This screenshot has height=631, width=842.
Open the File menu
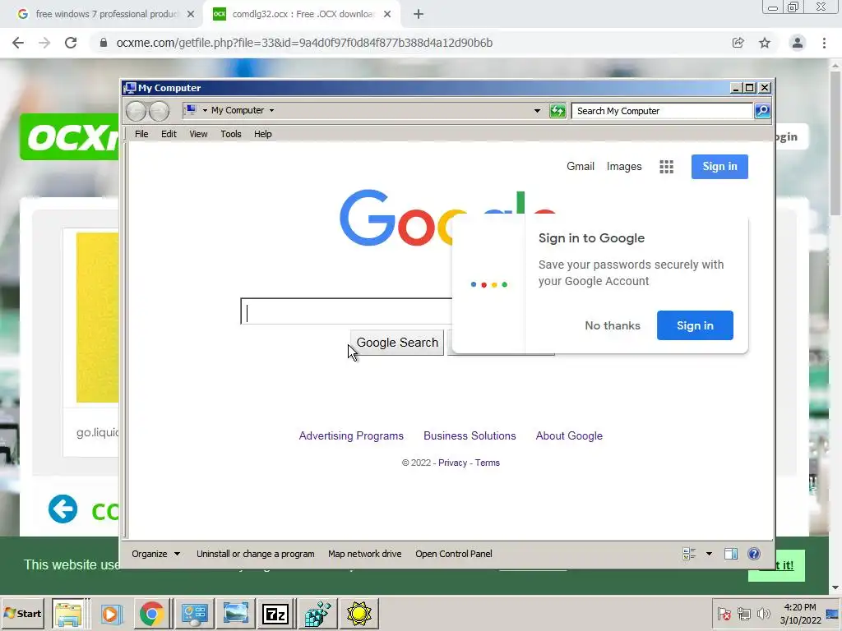[x=141, y=134]
